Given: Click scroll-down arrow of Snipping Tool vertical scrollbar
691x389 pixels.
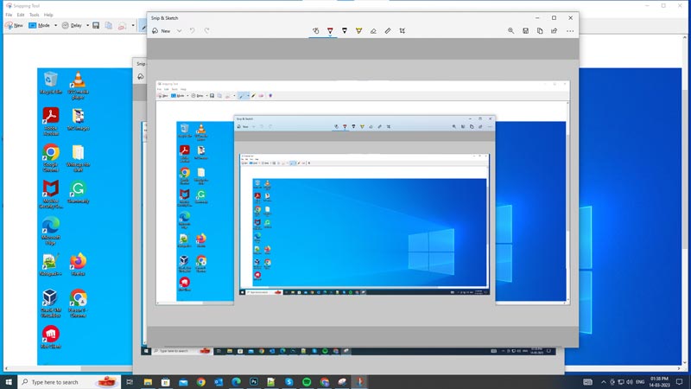Looking at the screenshot, I should (x=684, y=362).
